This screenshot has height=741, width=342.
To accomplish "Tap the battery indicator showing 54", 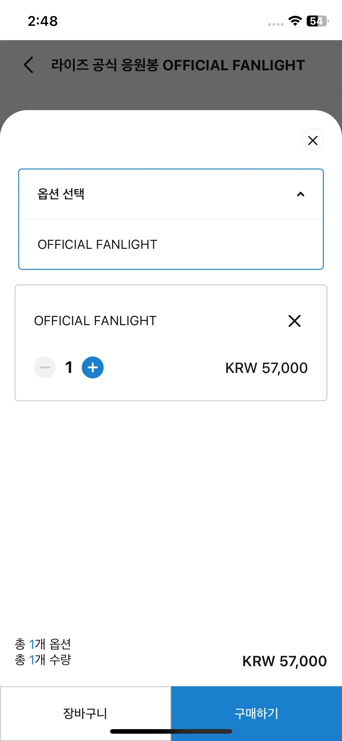I will coord(318,21).
